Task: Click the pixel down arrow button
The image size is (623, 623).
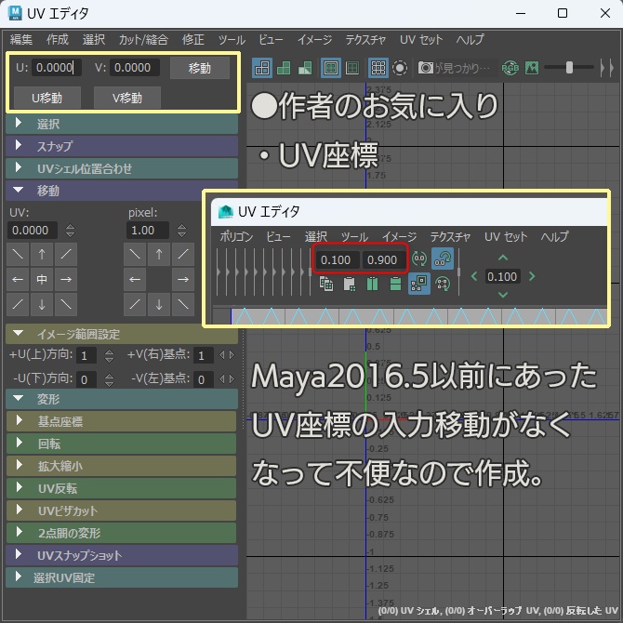Action: (x=159, y=304)
